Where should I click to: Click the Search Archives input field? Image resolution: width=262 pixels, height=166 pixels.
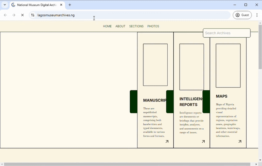(227, 33)
